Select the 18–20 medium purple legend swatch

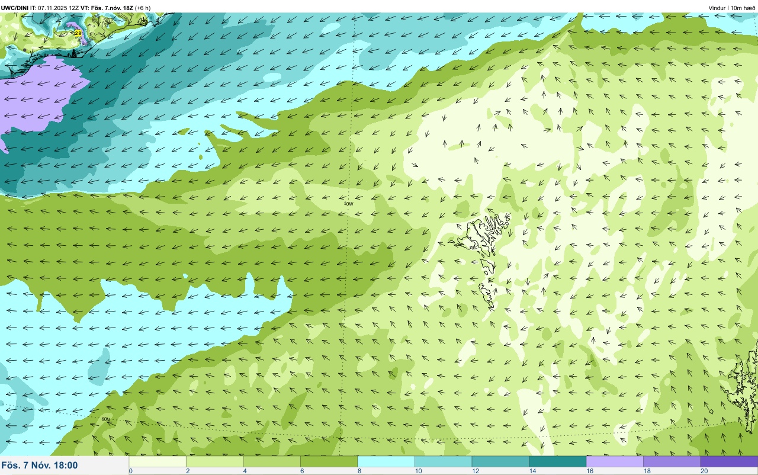coord(672,461)
